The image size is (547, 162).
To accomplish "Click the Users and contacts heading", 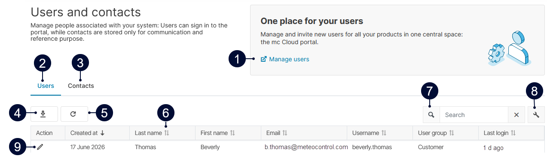I will 86,12.
